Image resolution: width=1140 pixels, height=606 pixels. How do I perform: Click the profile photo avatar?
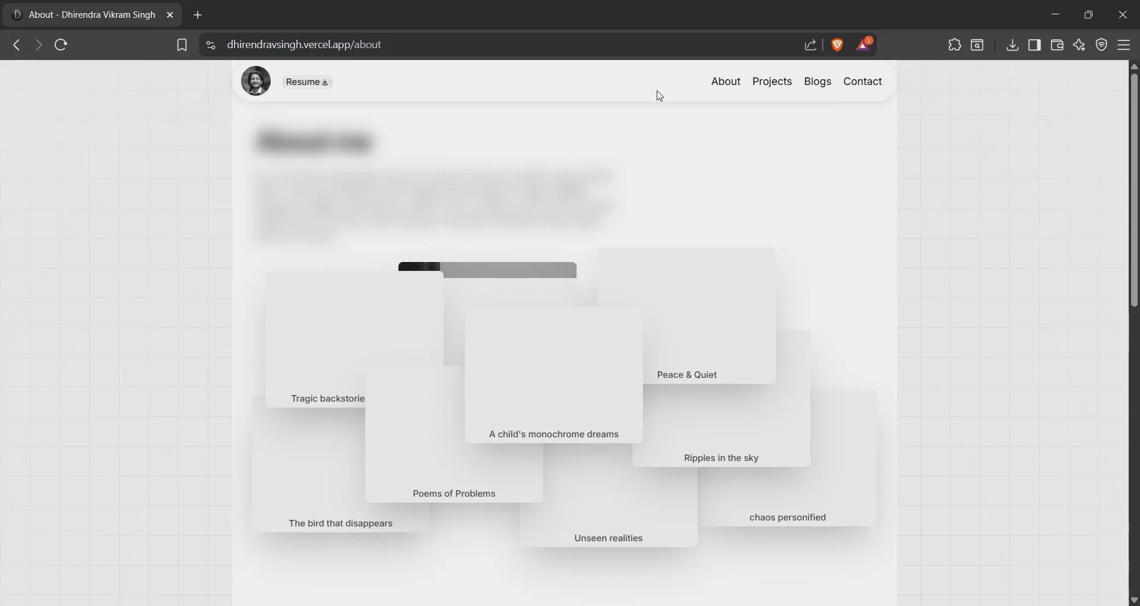[x=256, y=81]
